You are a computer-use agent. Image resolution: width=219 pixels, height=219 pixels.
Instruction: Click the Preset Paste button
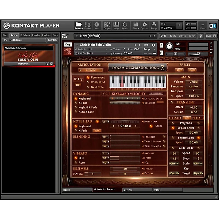tap(192, 70)
